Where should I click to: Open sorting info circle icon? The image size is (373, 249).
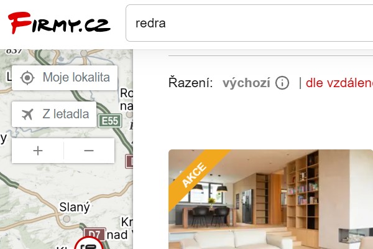click(282, 83)
